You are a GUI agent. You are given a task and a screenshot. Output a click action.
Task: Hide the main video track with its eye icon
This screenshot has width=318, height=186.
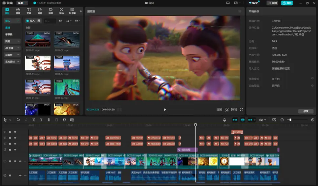click(15, 161)
